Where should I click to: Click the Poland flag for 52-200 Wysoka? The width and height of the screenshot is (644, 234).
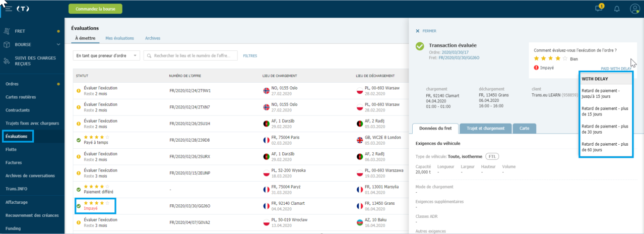click(x=267, y=173)
